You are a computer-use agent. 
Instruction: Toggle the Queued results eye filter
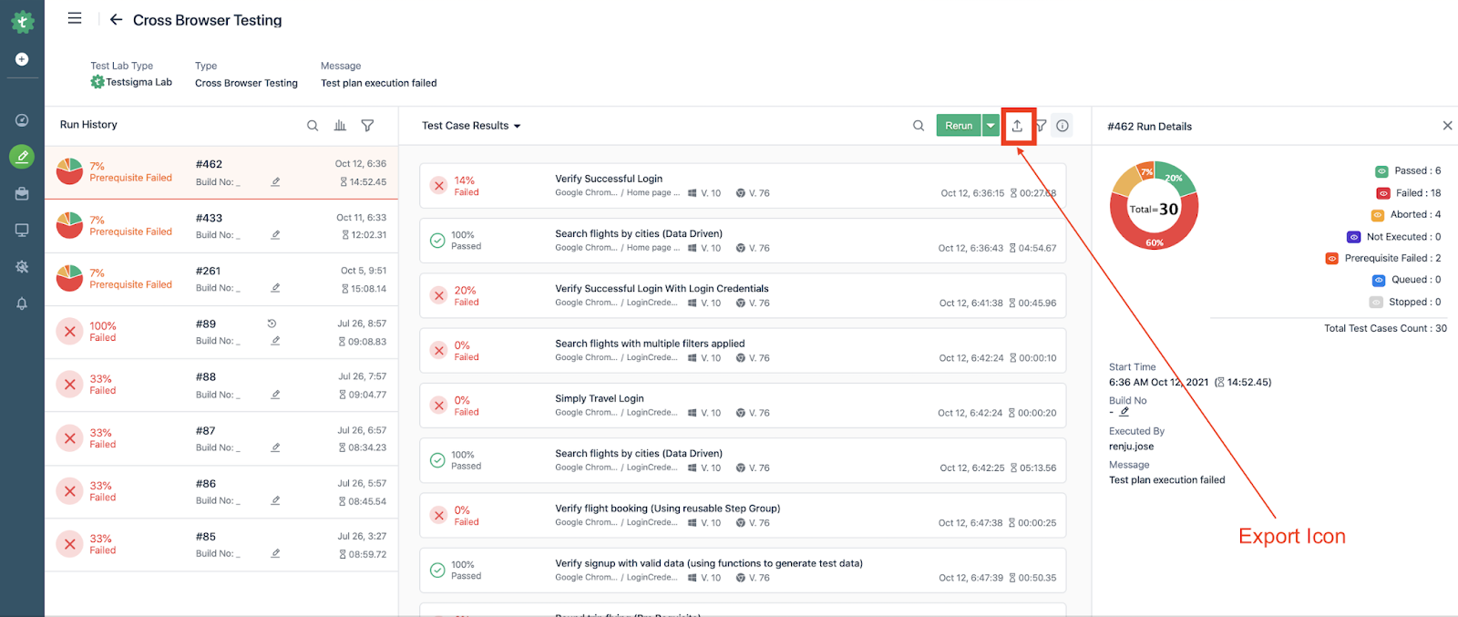pos(1379,281)
